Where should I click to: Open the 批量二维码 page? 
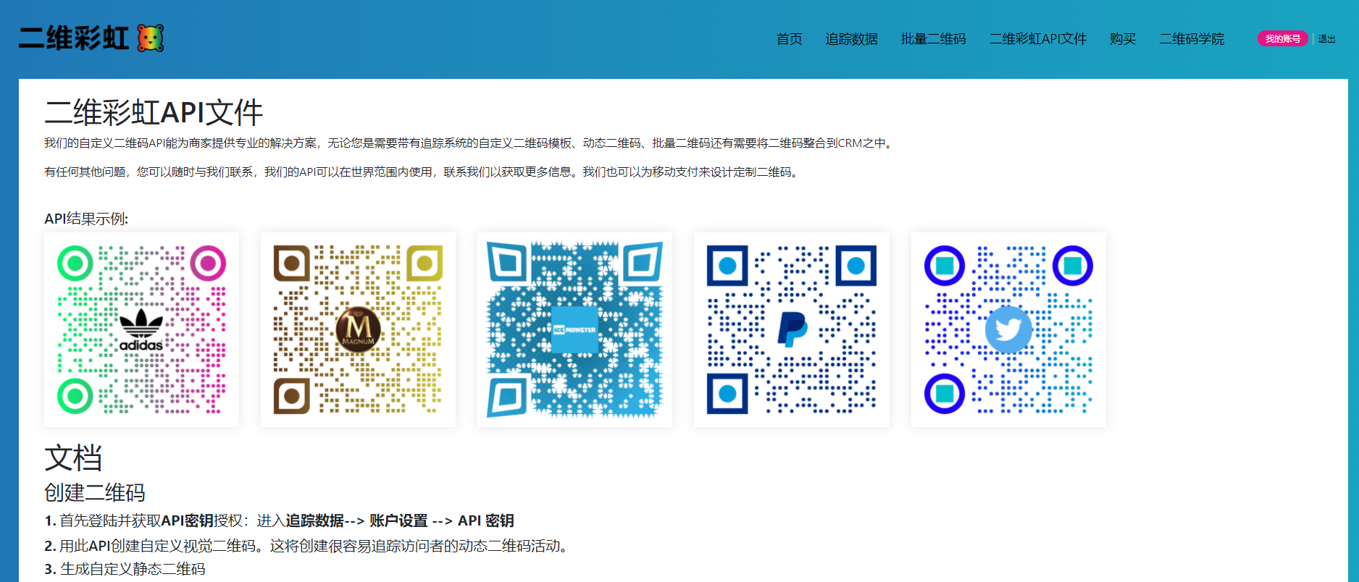click(x=933, y=39)
